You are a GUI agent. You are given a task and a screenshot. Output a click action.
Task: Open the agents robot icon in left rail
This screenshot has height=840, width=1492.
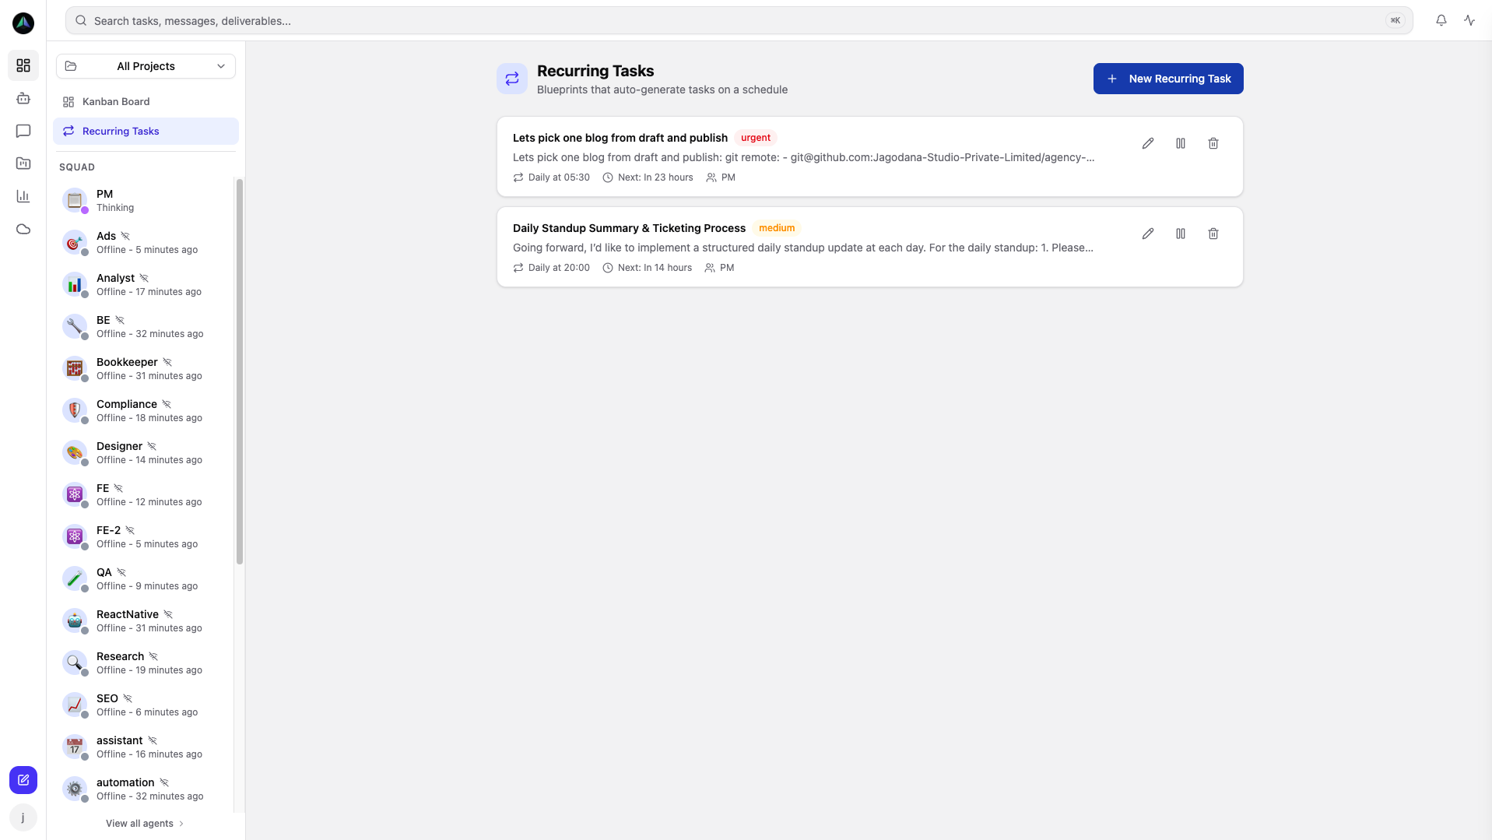click(x=23, y=98)
